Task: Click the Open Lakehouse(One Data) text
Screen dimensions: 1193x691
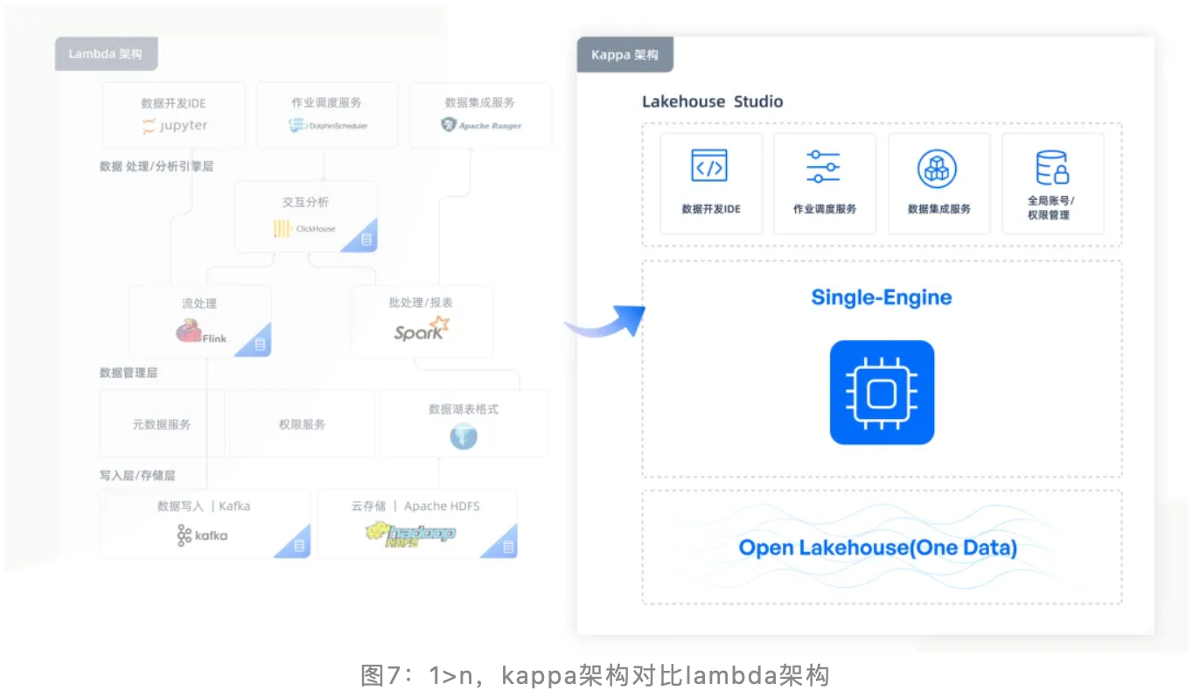Action: [877, 548]
